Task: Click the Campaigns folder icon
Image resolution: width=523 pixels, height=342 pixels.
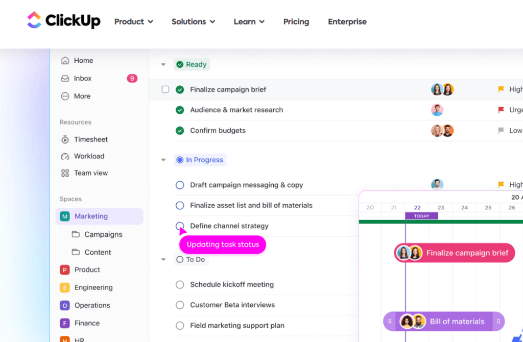Action: click(x=76, y=234)
